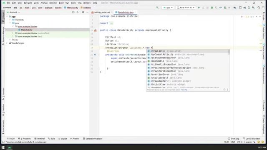Click the green Debug bug icon
267x150 pixels.
click(x=212, y=7)
